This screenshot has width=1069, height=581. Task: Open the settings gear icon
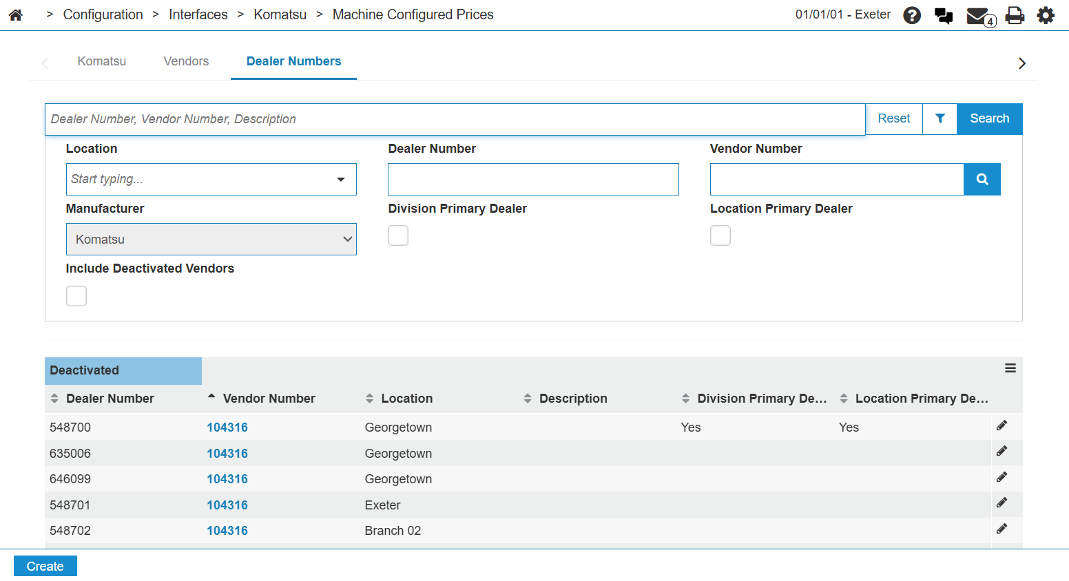pyautogui.click(x=1046, y=15)
